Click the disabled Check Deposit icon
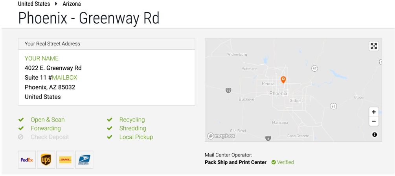This screenshot has height=176, width=395. coord(21,137)
